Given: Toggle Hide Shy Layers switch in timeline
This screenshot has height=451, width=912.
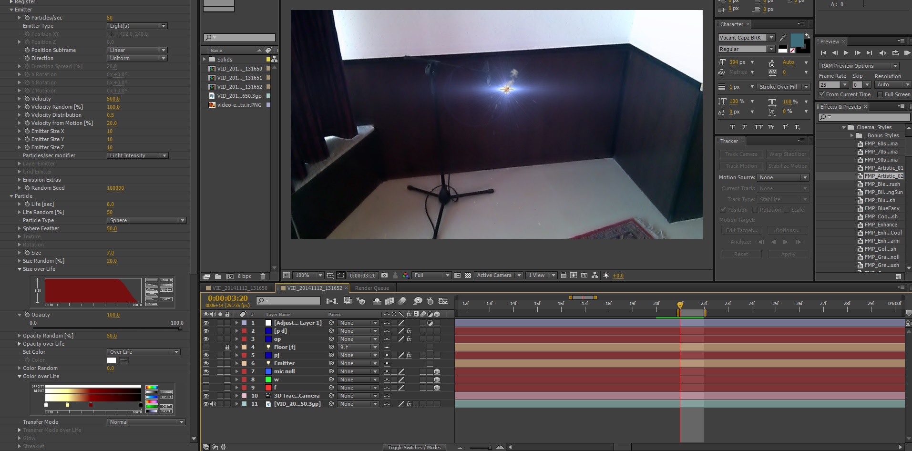Looking at the screenshot, I should point(377,301).
